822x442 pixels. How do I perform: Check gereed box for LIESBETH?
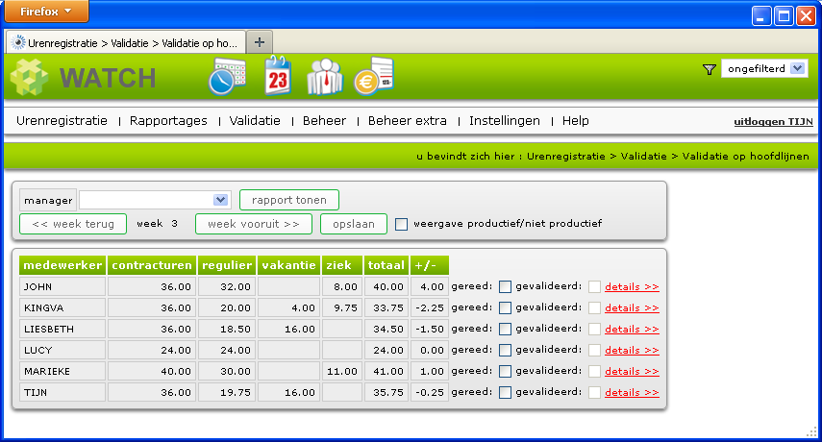point(505,329)
